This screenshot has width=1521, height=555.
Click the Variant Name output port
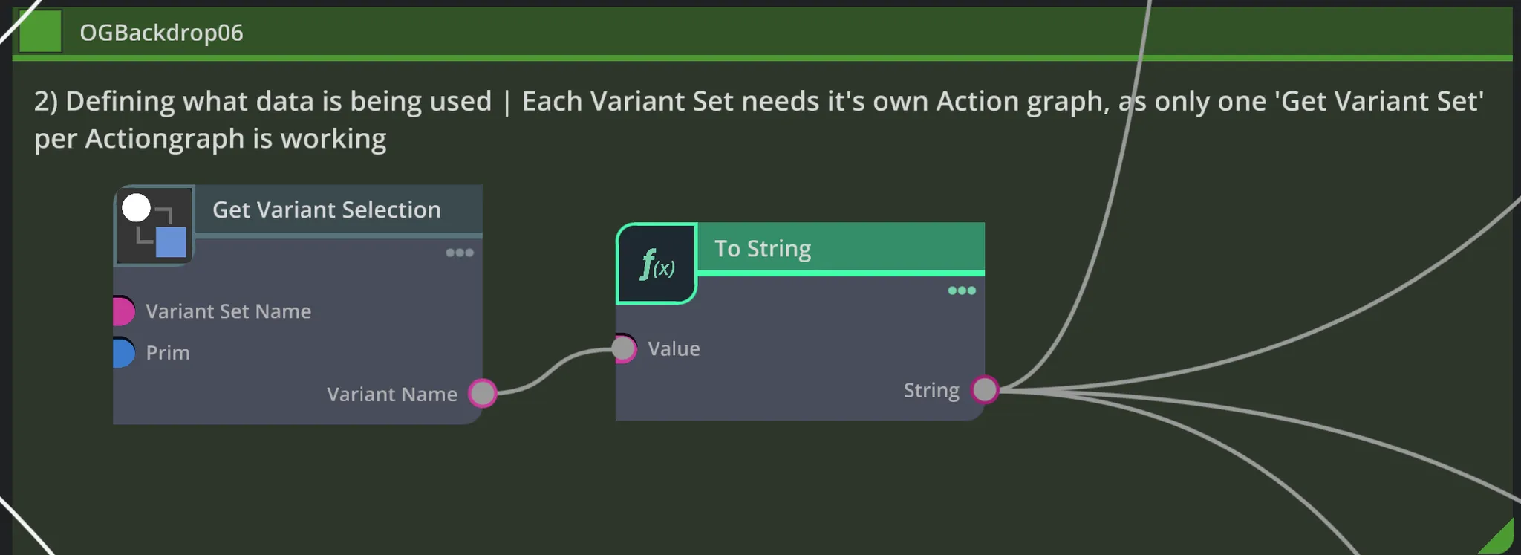pos(483,393)
